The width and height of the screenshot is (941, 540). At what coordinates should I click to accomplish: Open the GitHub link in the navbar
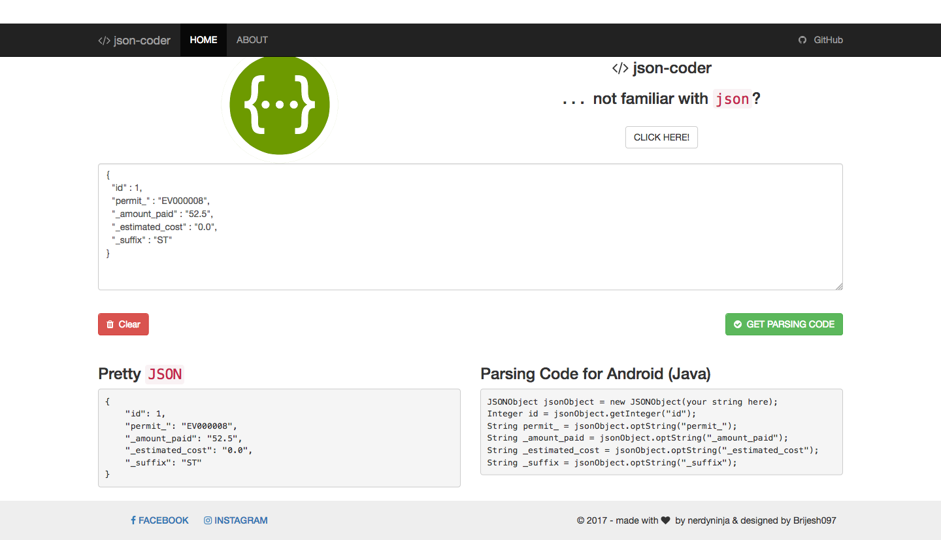pos(820,40)
